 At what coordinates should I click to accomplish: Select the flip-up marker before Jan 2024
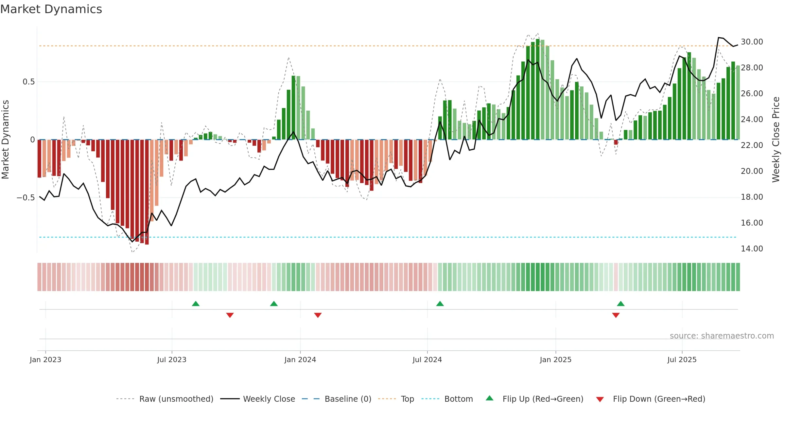(274, 304)
